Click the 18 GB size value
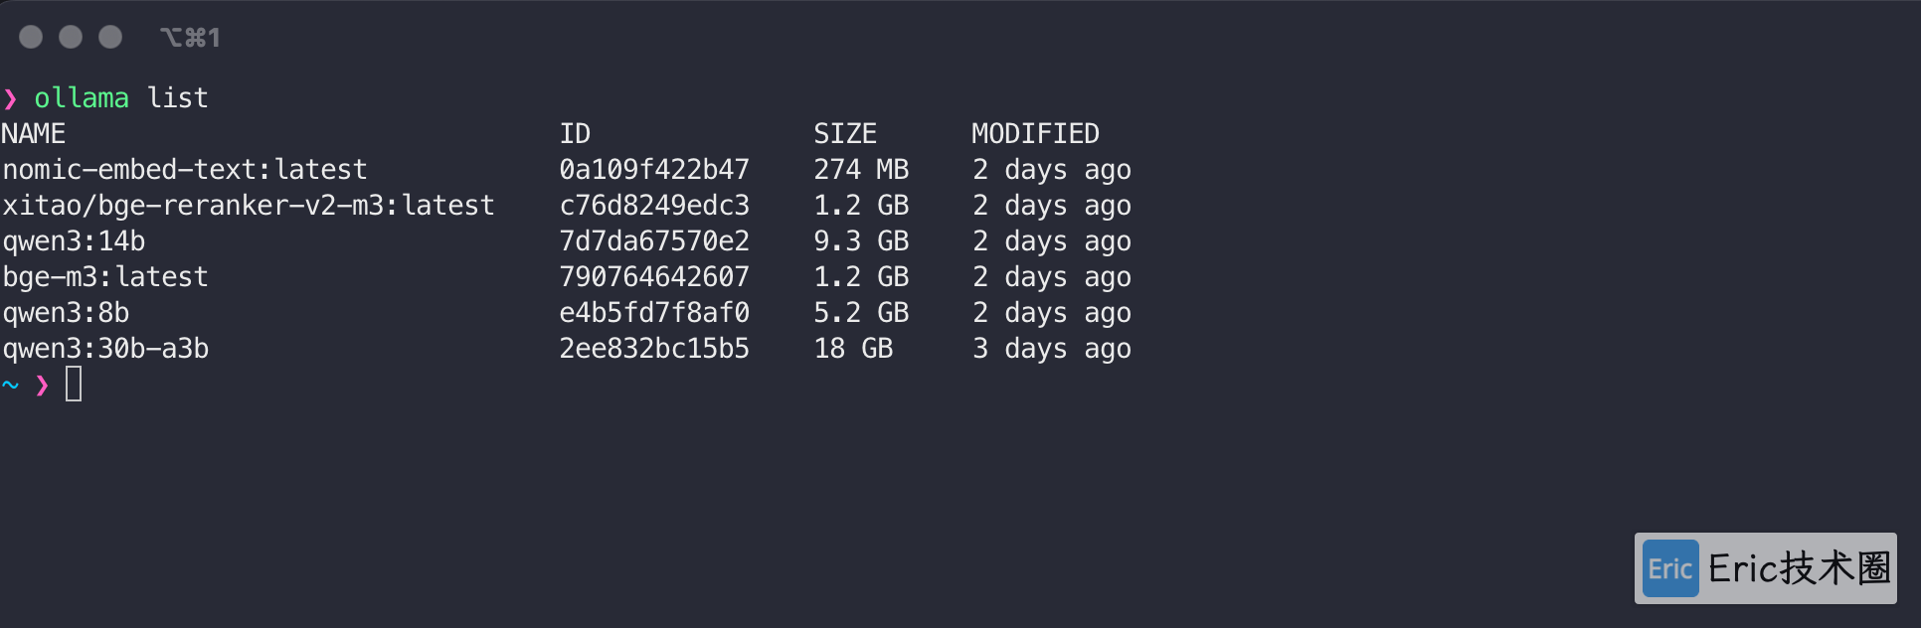This screenshot has width=1921, height=628. [x=853, y=348]
